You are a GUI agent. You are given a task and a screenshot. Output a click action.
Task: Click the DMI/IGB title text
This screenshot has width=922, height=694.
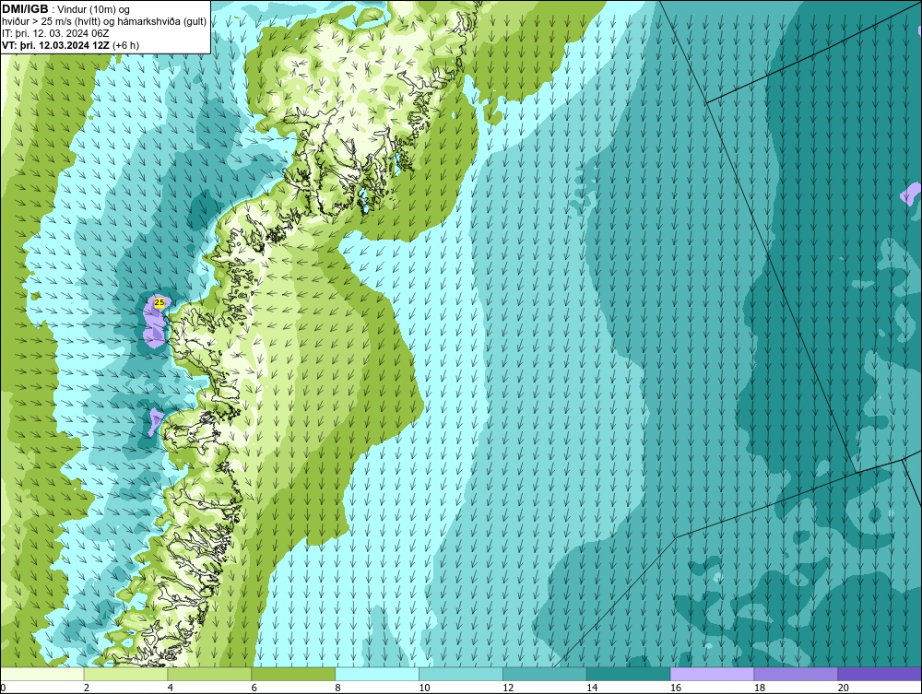pos(25,9)
